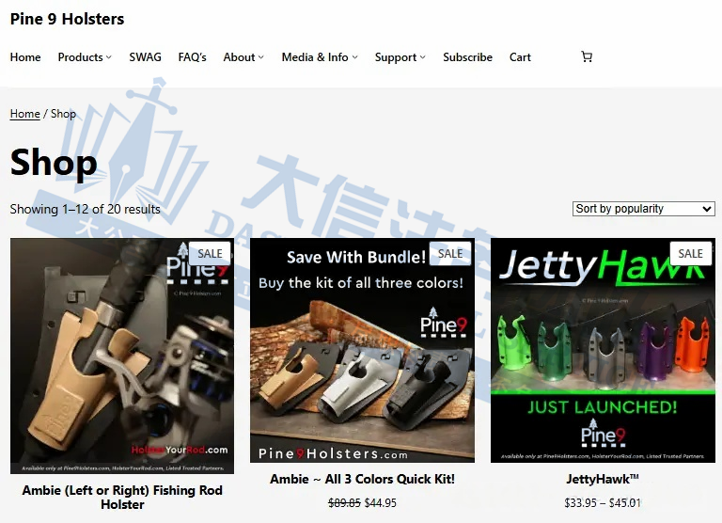The width and height of the screenshot is (722, 523).
Task: Open the FAQ's page
Action: tap(192, 57)
